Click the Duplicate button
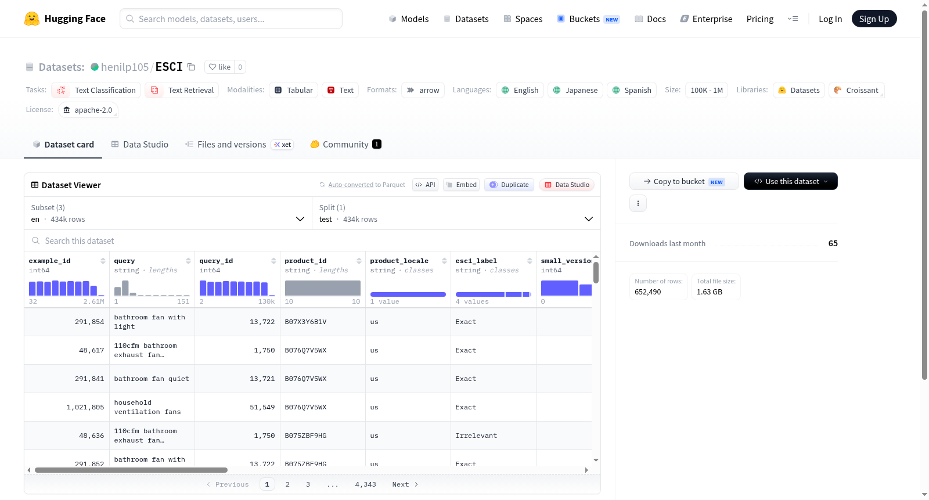929x500 pixels. pyautogui.click(x=509, y=185)
